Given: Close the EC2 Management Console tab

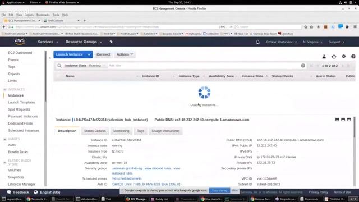Looking at the screenshot, I should click(39, 21).
